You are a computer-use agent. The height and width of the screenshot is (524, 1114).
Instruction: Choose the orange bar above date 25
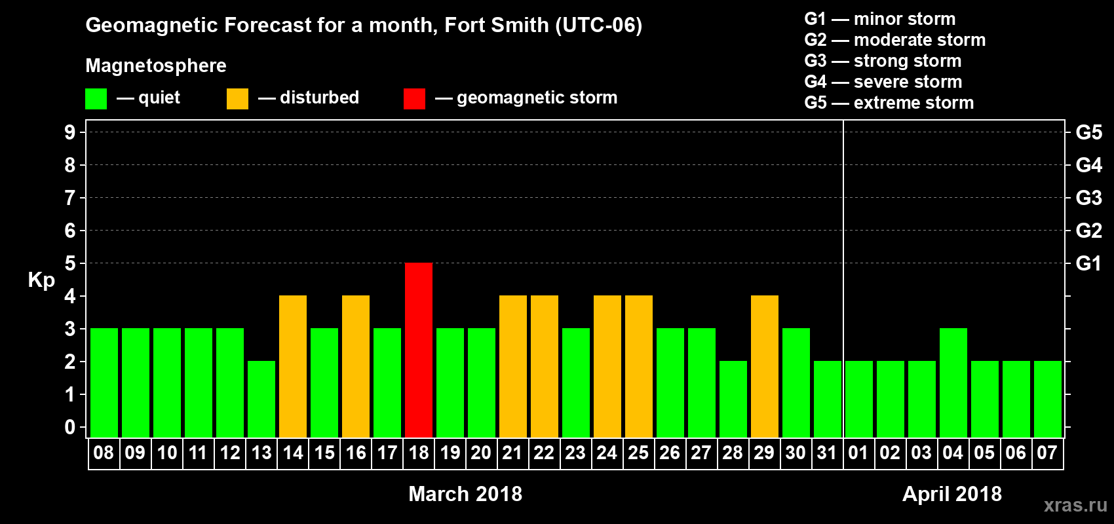point(639,366)
